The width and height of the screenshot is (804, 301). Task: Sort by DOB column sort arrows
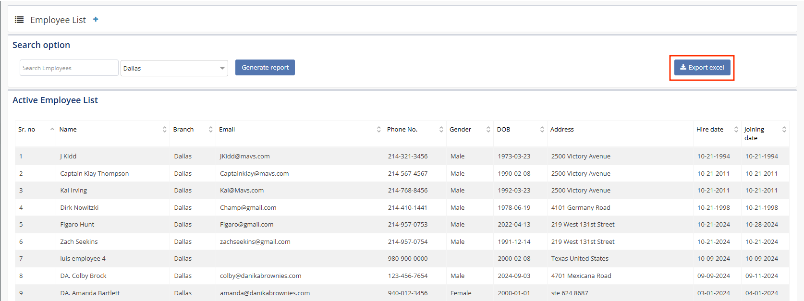(542, 129)
